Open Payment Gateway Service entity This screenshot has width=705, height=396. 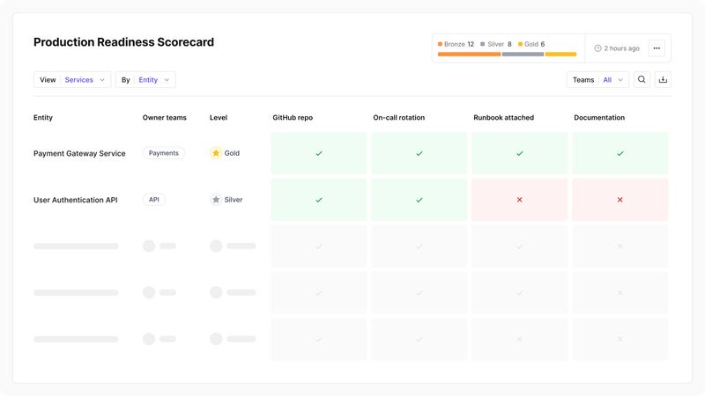[x=79, y=153]
